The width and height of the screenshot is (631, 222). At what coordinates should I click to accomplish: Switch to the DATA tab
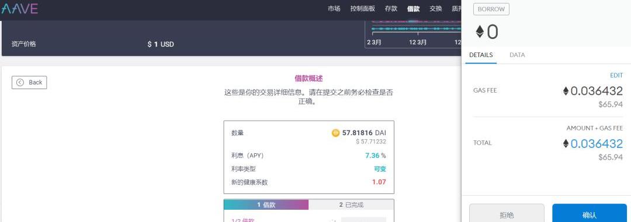pos(517,55)
